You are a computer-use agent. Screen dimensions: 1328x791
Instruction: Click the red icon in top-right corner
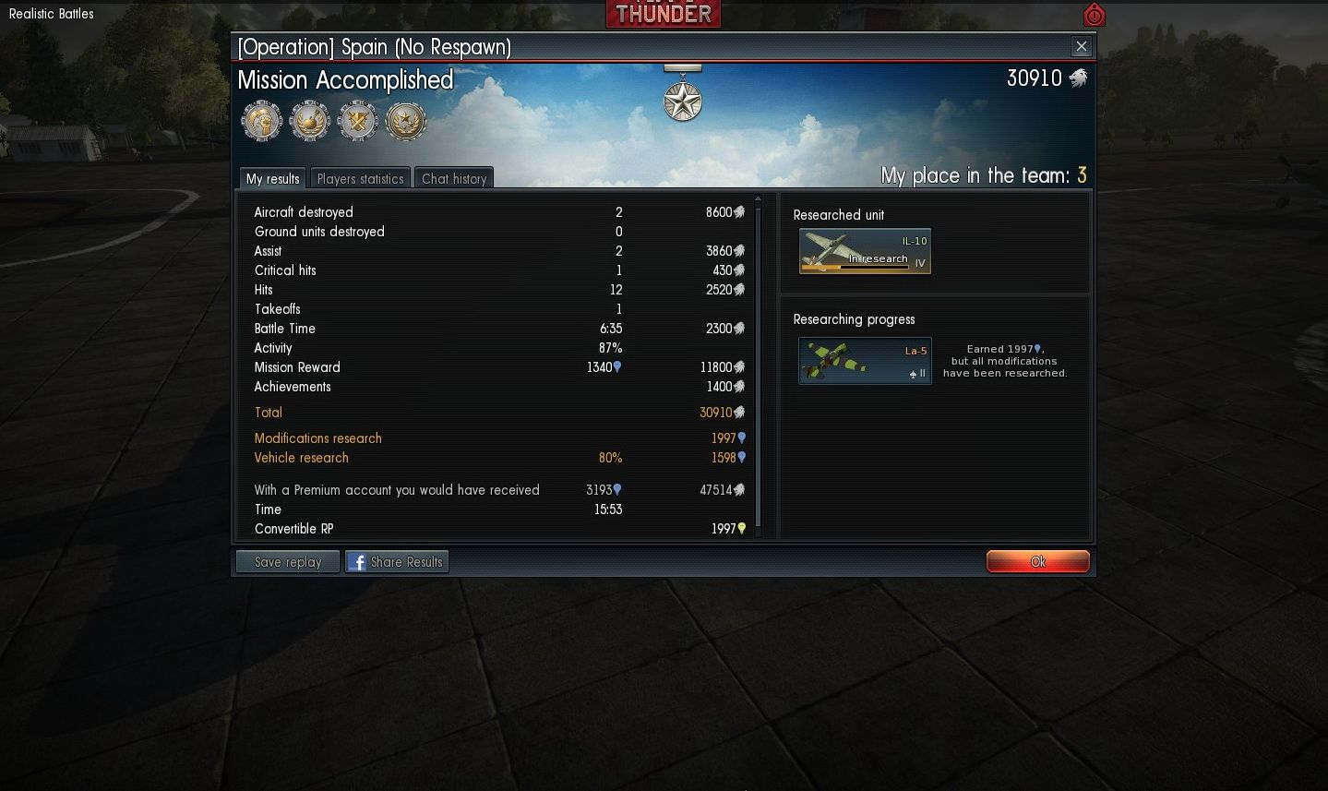[x=1094, y=15]
